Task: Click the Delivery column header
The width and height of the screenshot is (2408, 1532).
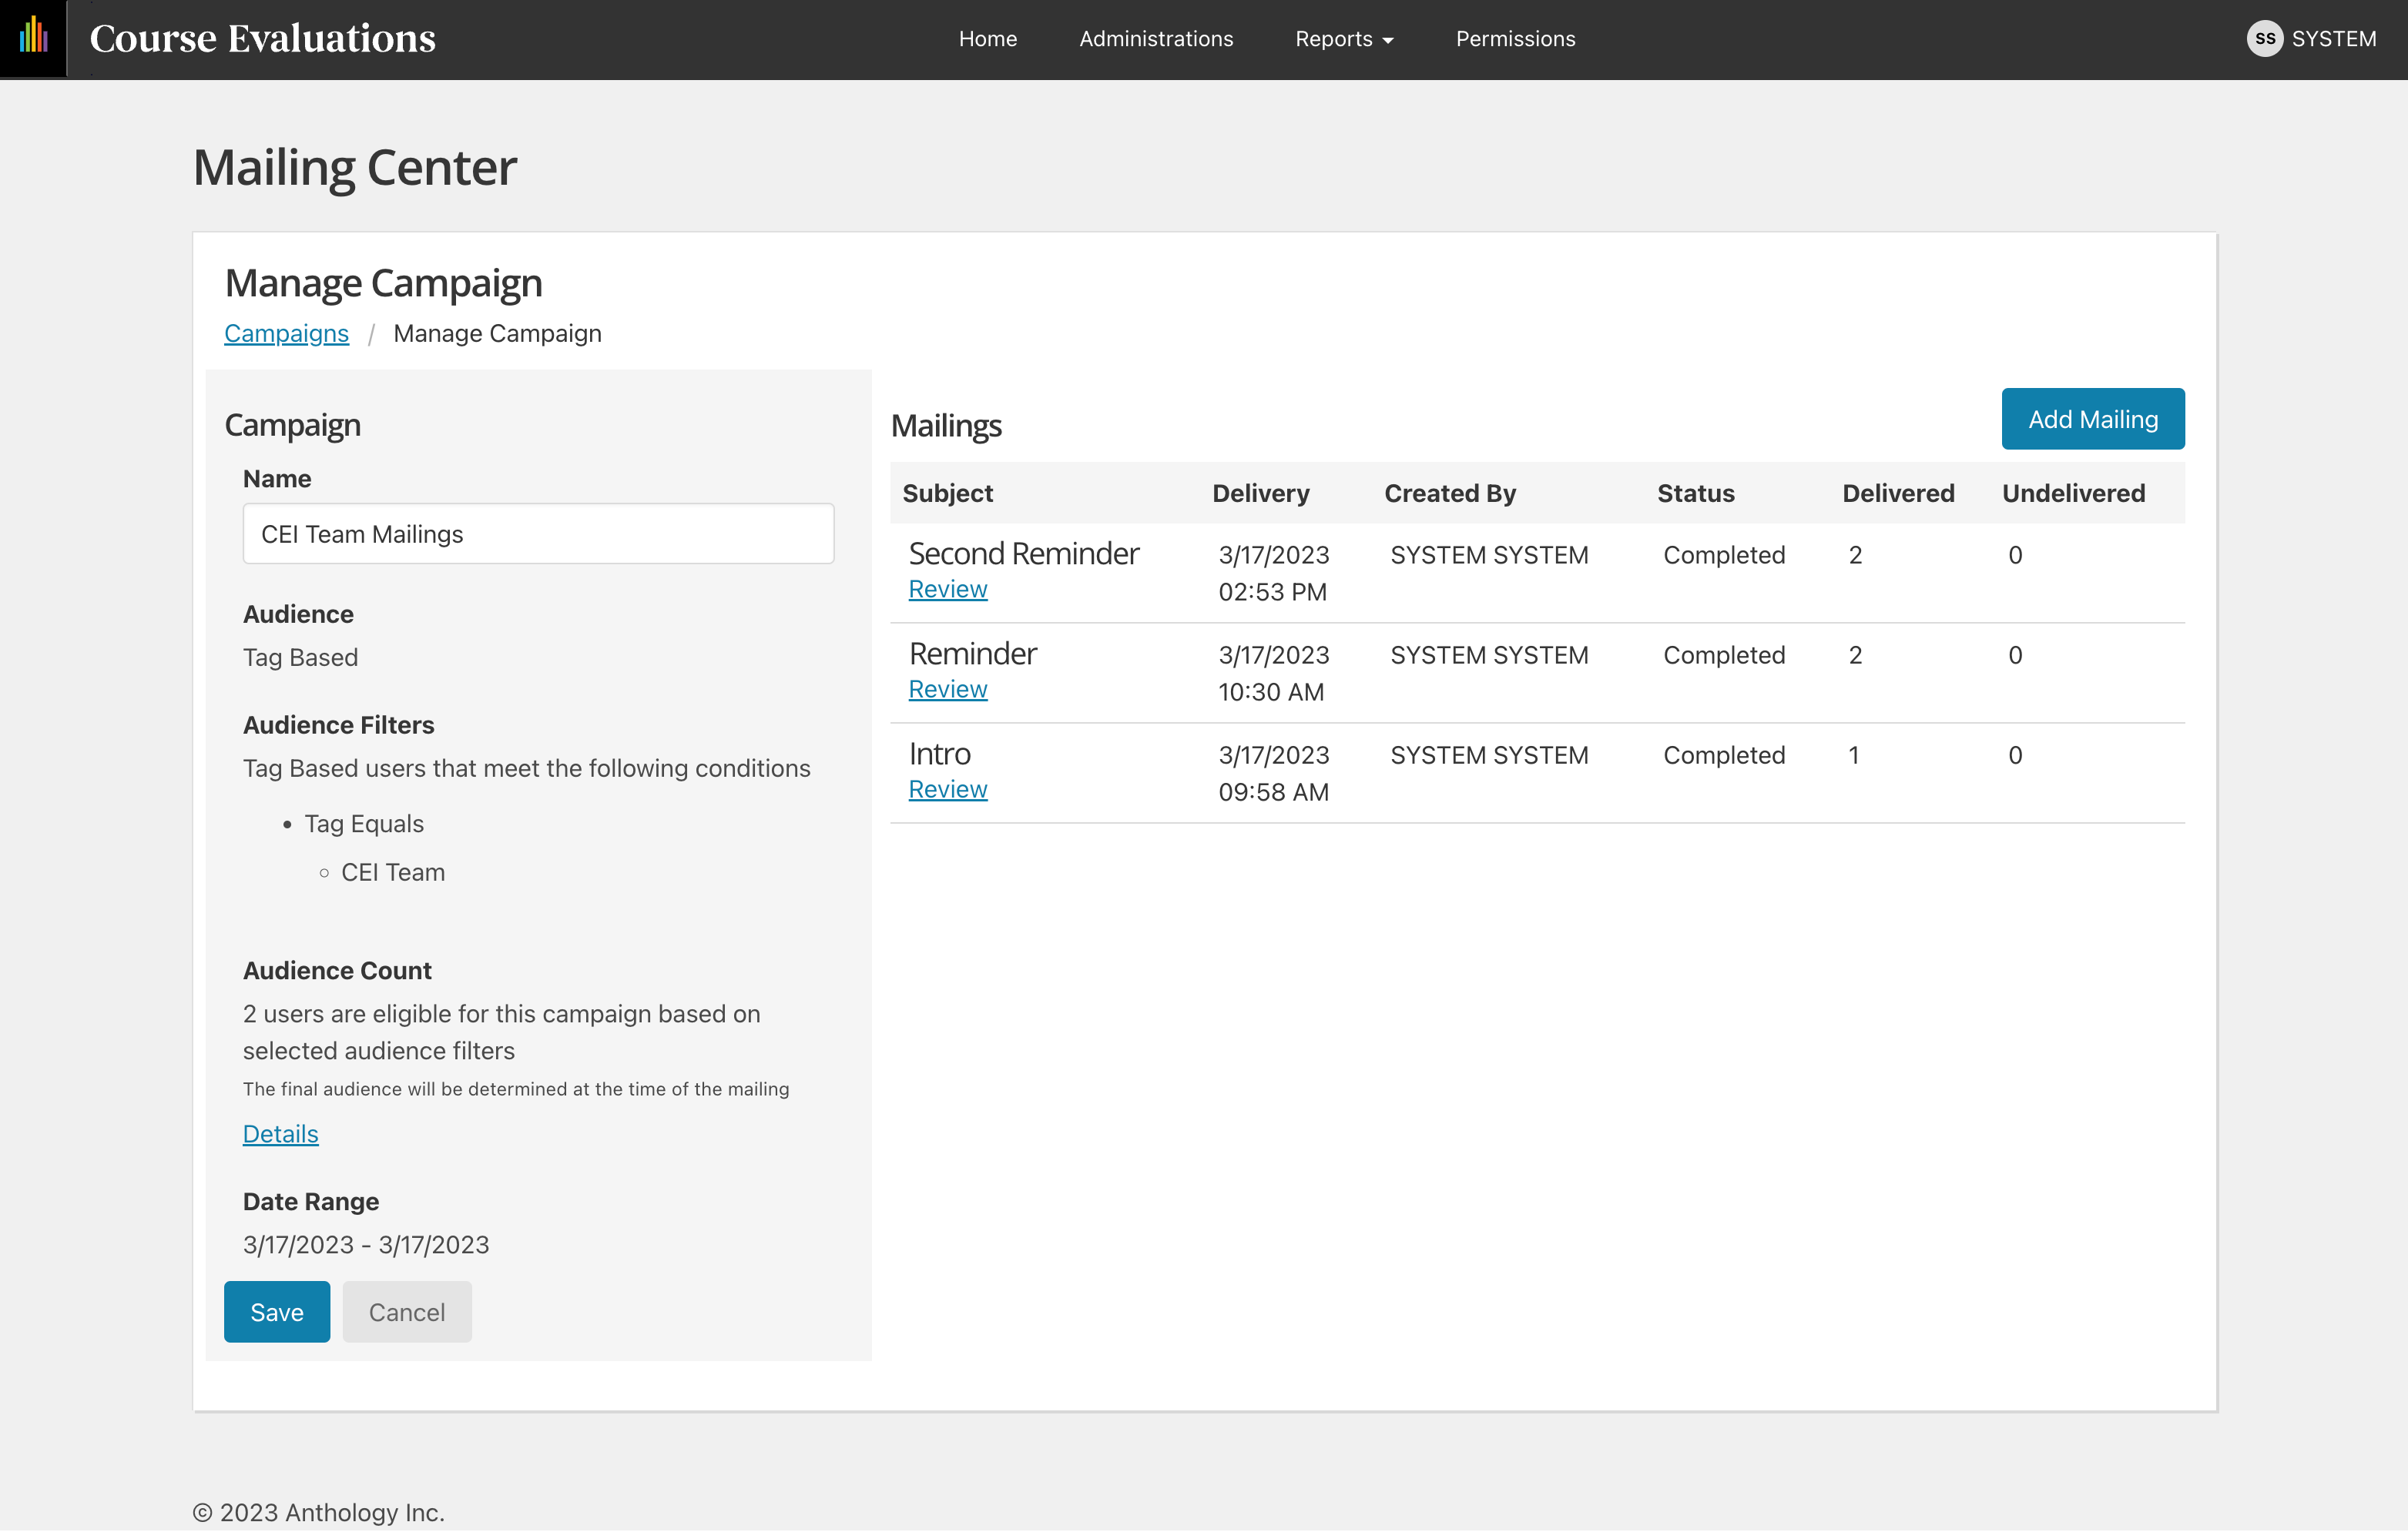Action: click(1260, 493)
